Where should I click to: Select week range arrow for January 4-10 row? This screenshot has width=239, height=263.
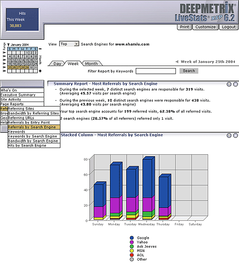pos(4,56)
